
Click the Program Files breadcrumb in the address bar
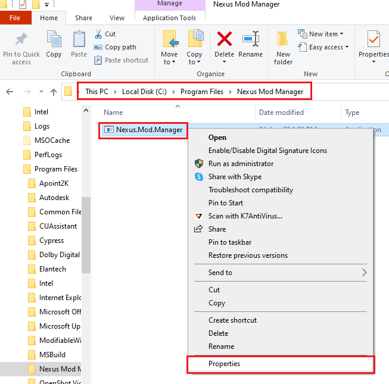[x=202, y=92]
